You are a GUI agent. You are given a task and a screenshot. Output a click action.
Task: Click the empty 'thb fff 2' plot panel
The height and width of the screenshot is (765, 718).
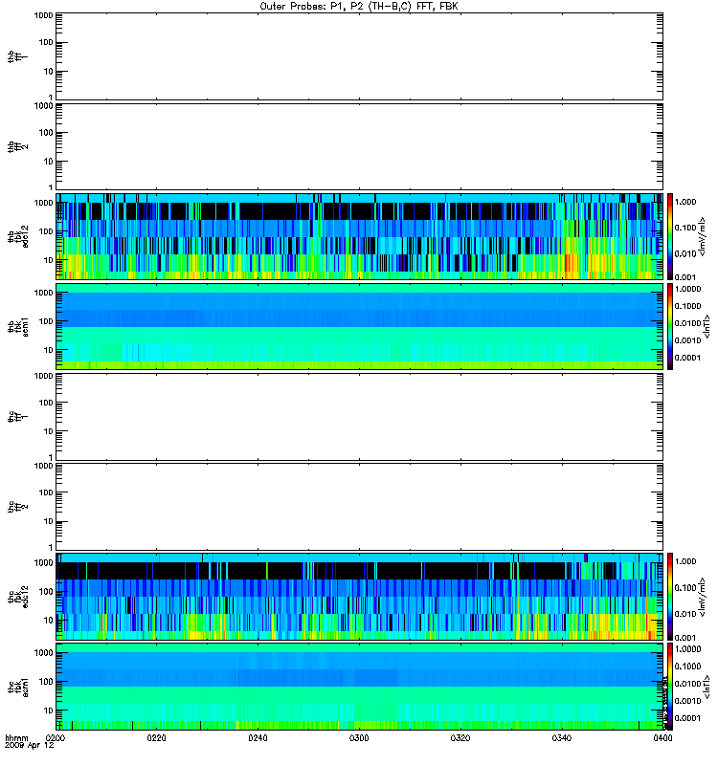coord(359,146)
